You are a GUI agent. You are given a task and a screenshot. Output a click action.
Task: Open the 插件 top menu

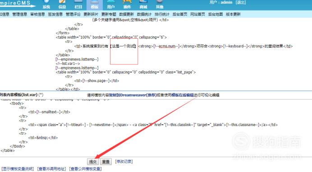point(127,5)
